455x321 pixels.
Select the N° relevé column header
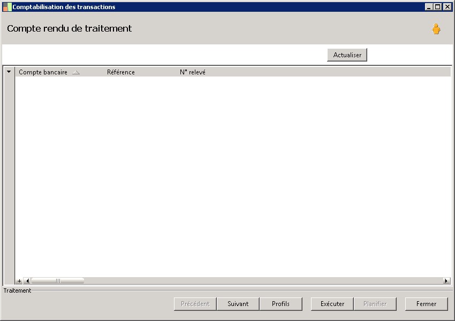click(192, 72)
